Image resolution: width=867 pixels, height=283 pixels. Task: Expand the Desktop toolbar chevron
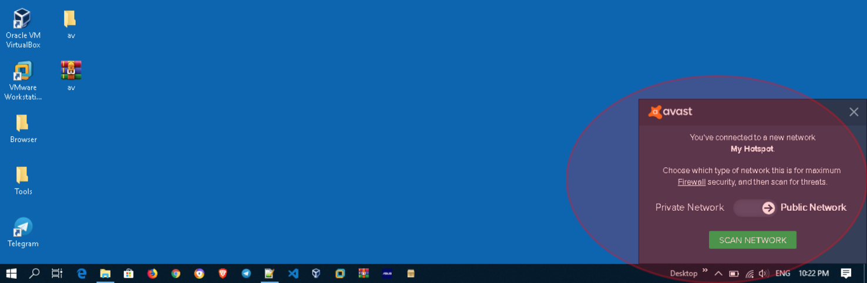(705, 271)
